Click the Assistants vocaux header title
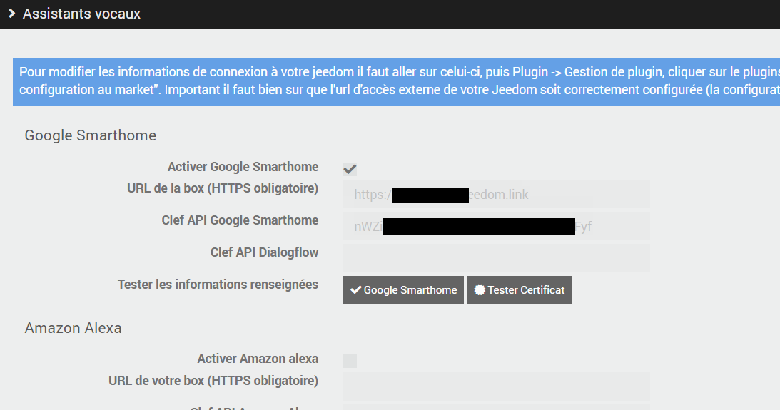 tap(81, 14)
